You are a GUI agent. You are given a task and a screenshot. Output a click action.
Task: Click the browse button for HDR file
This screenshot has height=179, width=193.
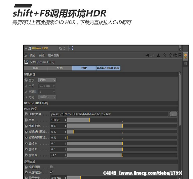pyautogui.click(x=173, y=114)
